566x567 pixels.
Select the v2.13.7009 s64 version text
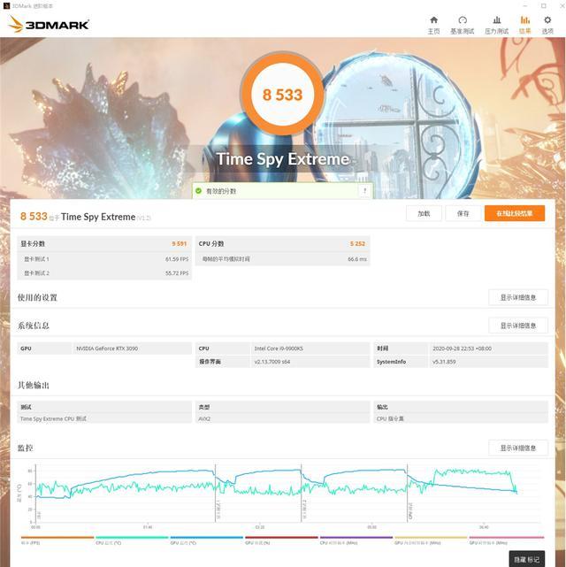point(272,362)
